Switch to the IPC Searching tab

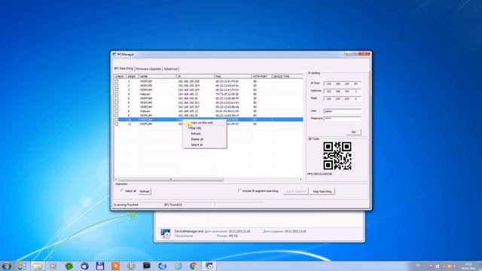pos(124,69)
